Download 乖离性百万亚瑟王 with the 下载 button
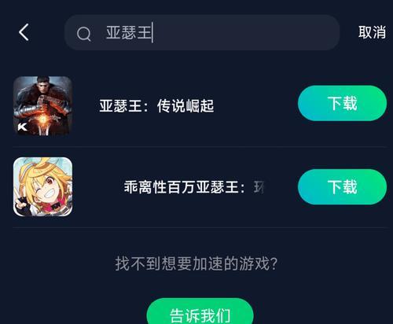Viewport: 393px width, 324px height. point(342,187)
